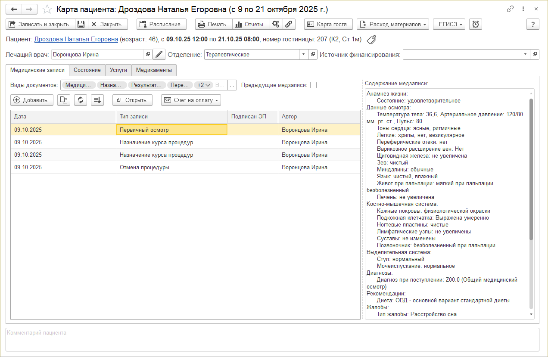Screen dimensions: 548x357
Task: Click the alarm clock reminder icon
Action: click(475, 24)
